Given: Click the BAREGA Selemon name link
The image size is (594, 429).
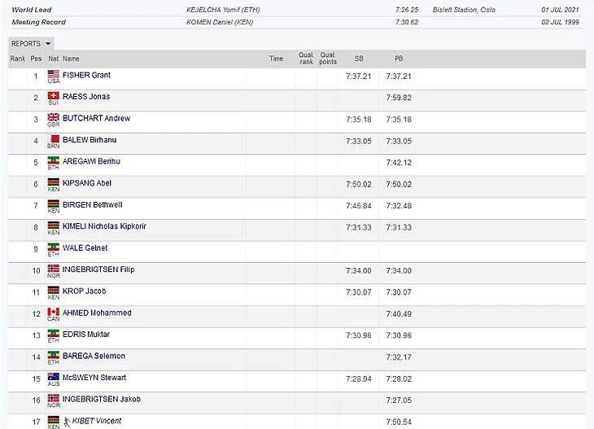Looking at the screenshot, I should click(93, 356).
